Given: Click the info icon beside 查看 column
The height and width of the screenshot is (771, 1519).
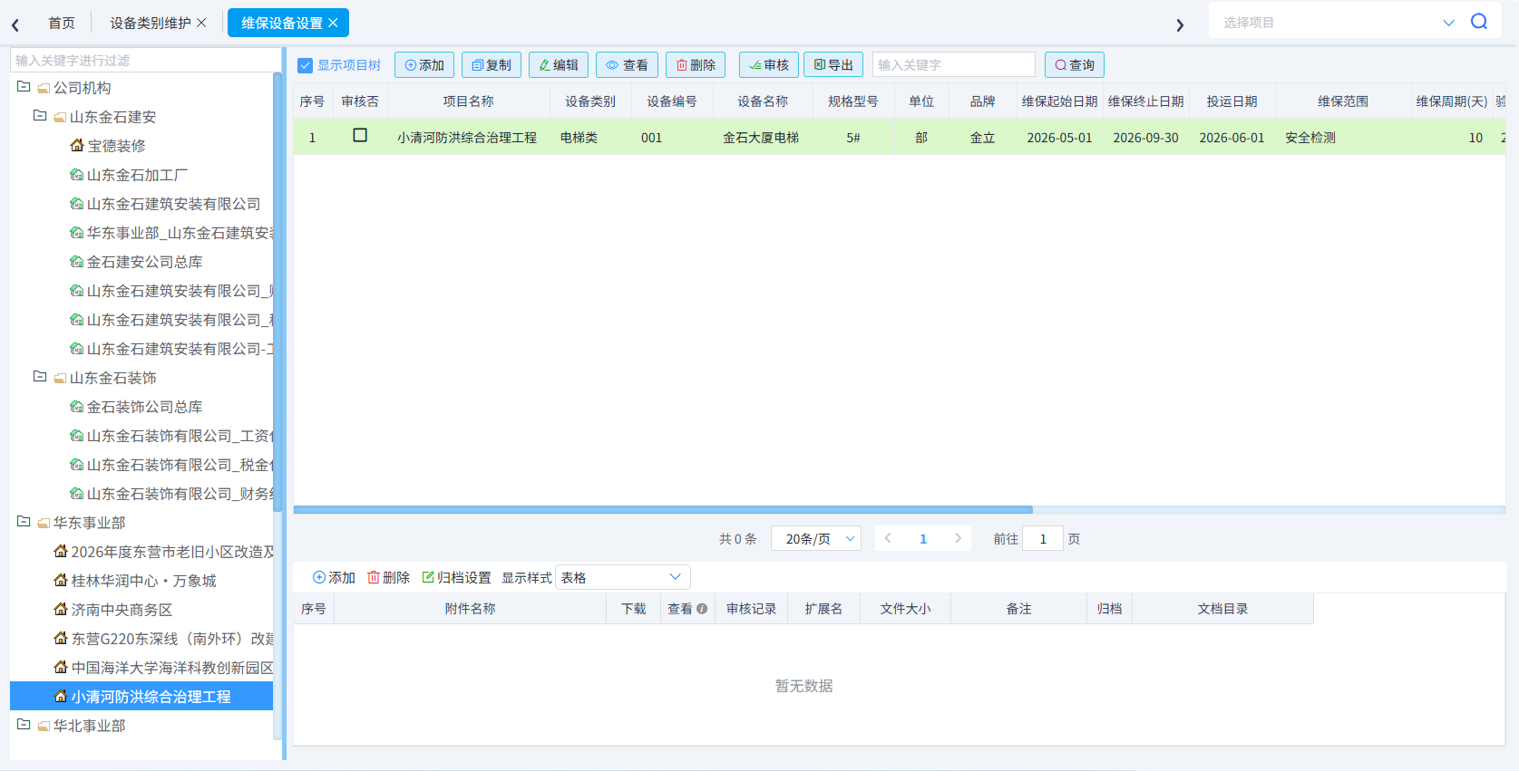Looking at the screenshot, I should coord(702,609).
